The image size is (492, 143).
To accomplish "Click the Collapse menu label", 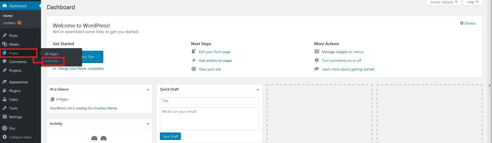I will (20, 137).
